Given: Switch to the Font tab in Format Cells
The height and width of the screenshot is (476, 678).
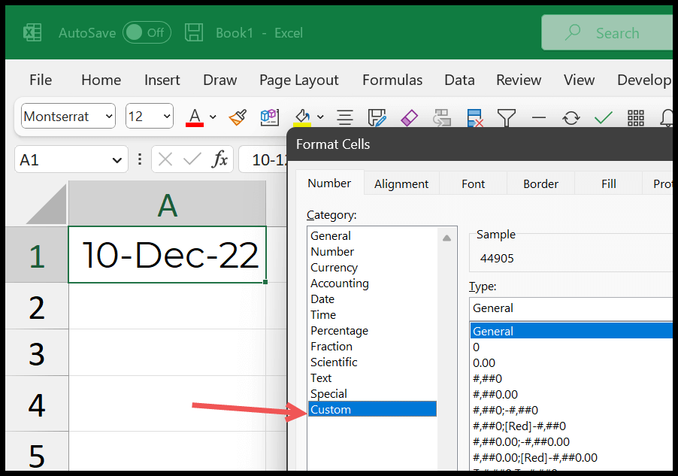Looking at the screenshot, I should pyautogui.click(x=473, y=184).
